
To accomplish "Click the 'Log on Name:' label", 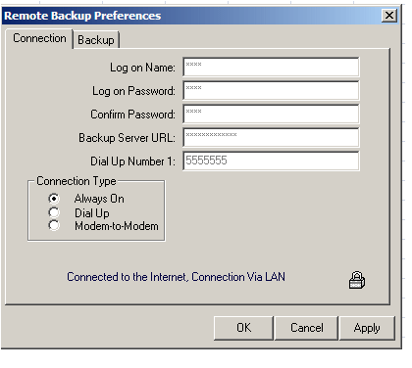I will tap(142, 68).
